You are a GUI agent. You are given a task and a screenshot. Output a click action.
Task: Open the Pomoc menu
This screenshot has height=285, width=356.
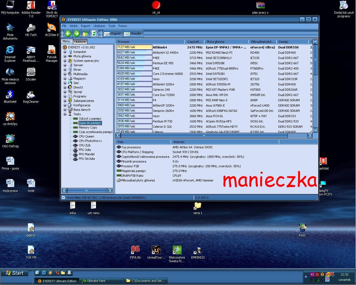click(x=123, y=26)
